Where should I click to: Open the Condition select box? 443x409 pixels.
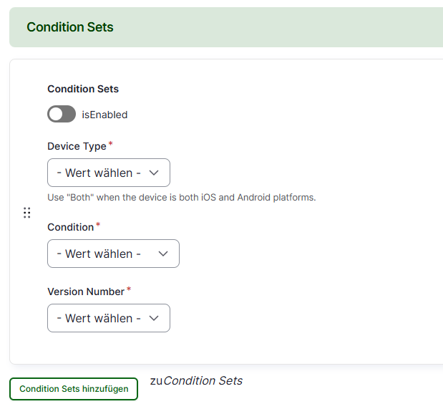point(113,254)
